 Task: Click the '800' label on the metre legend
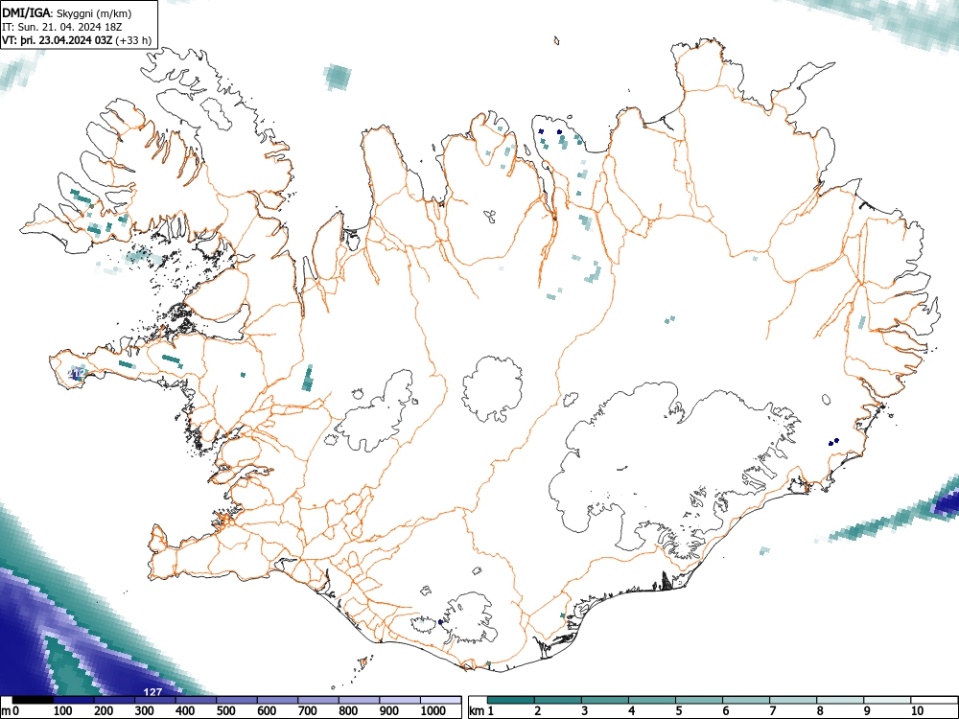click(x=349, y=711)
